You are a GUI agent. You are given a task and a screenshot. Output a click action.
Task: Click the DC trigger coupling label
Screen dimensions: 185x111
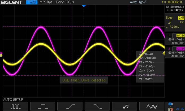pyautogui.click(x=182, y=22)
